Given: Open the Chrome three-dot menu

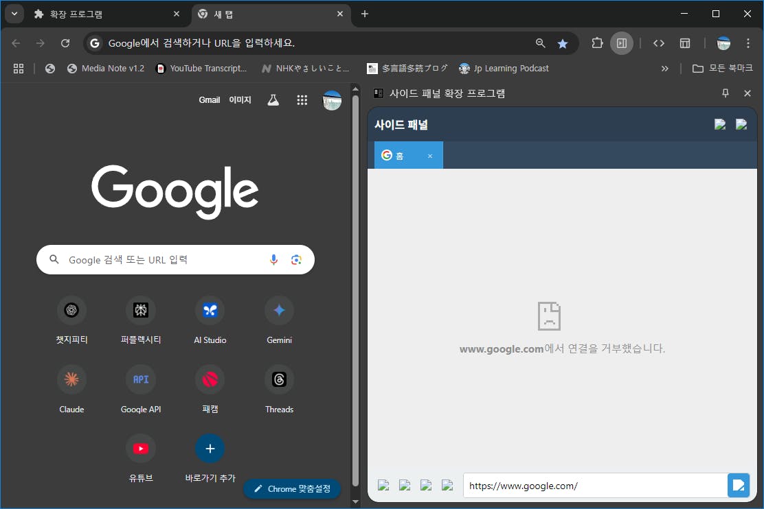Looking at the screenshot, I should point(748,43).
